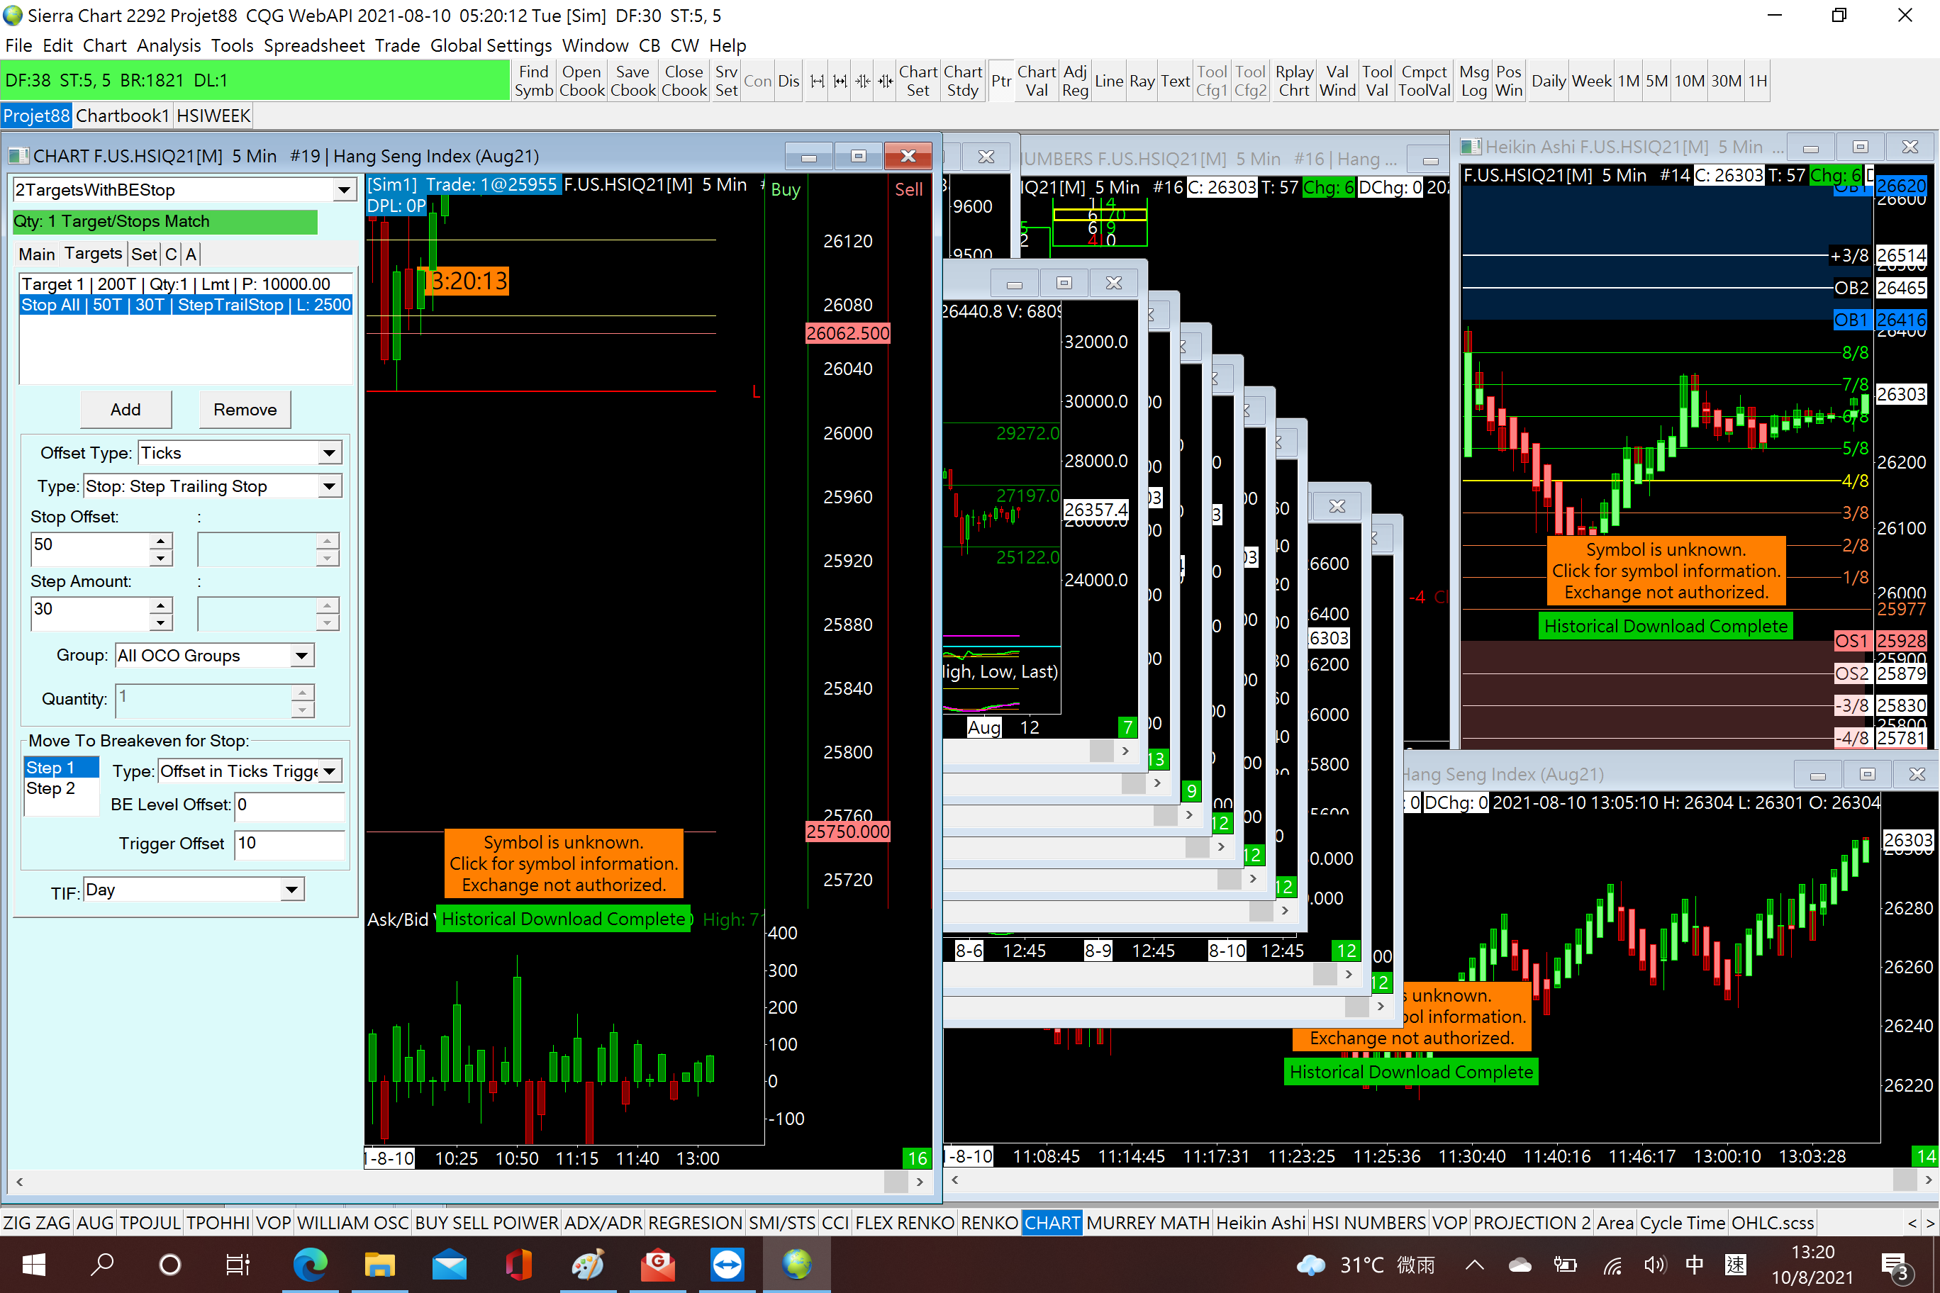Open Microsoft Edge from the taskbar
The height and width of the screenshot is (1293, 1940).
[310, 1264]
